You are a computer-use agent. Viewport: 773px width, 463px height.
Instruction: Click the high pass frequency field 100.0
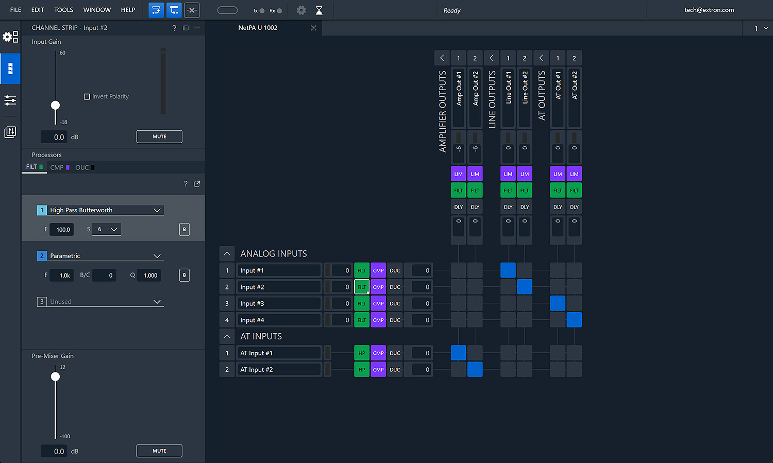[62, 230]
